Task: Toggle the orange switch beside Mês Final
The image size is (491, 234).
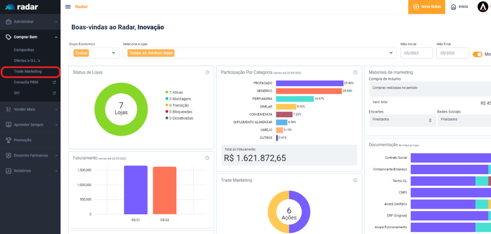Action: point(477,54)
